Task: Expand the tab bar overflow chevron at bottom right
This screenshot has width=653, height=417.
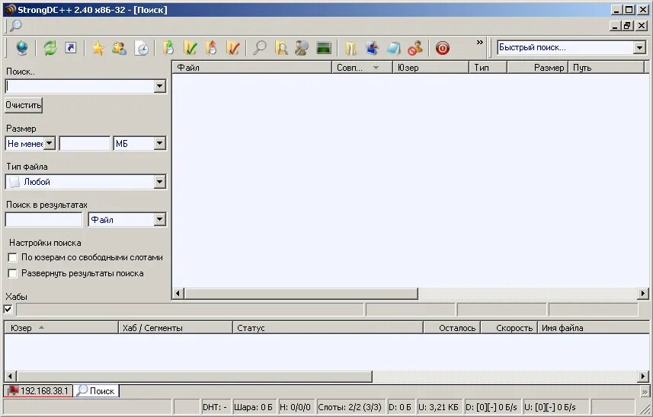Action: (645, 391)
